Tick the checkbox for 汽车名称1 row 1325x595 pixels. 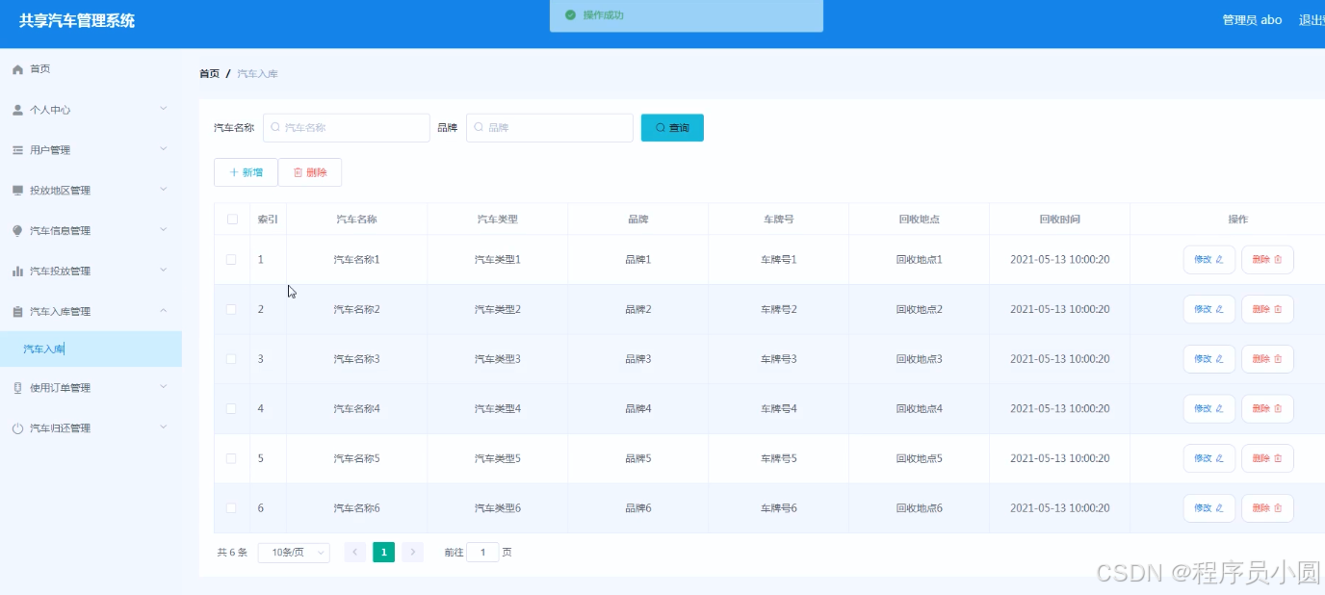click(231, 259)
